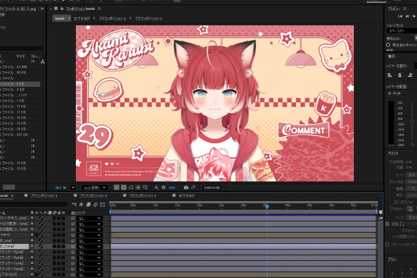
Task: Expand project panel with double chevron
Action: point(42,9)
